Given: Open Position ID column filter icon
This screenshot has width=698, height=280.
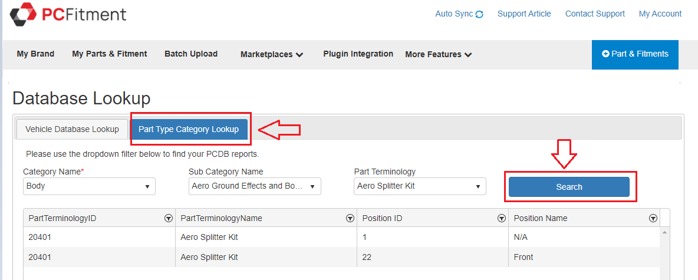Looking at the screenshot, I should coord(502,218).
